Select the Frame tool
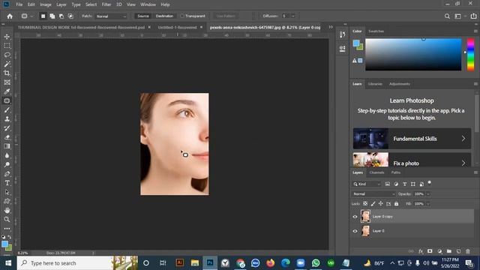This screenshot has height=270, width=480. point(7,82)
